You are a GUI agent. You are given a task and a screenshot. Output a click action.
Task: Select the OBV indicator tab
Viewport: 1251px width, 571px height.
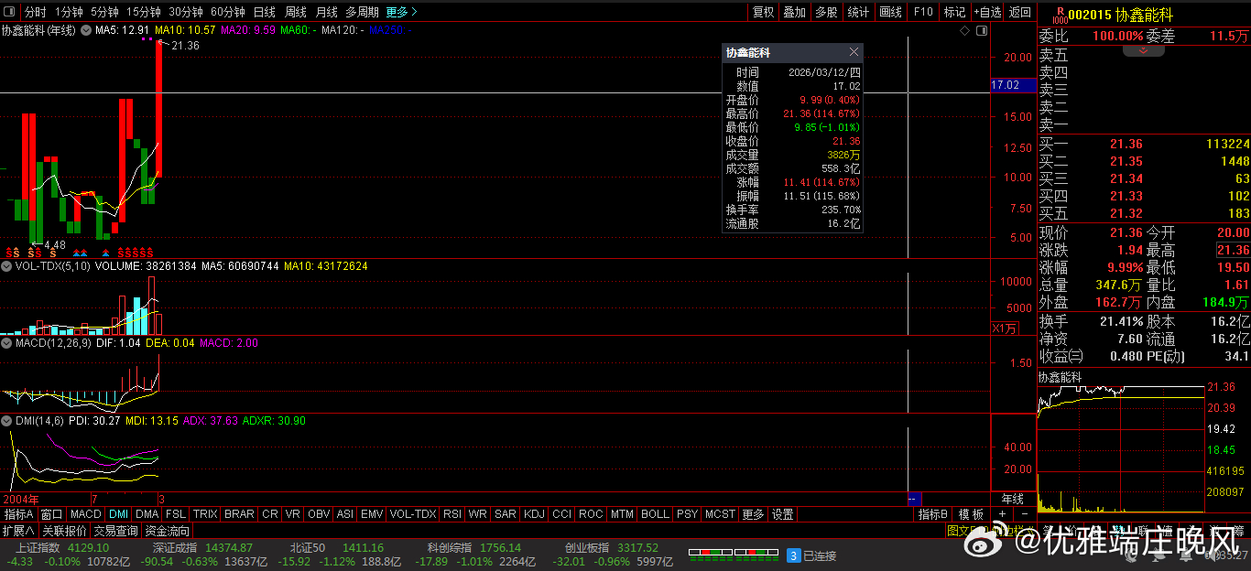(319, 514)
